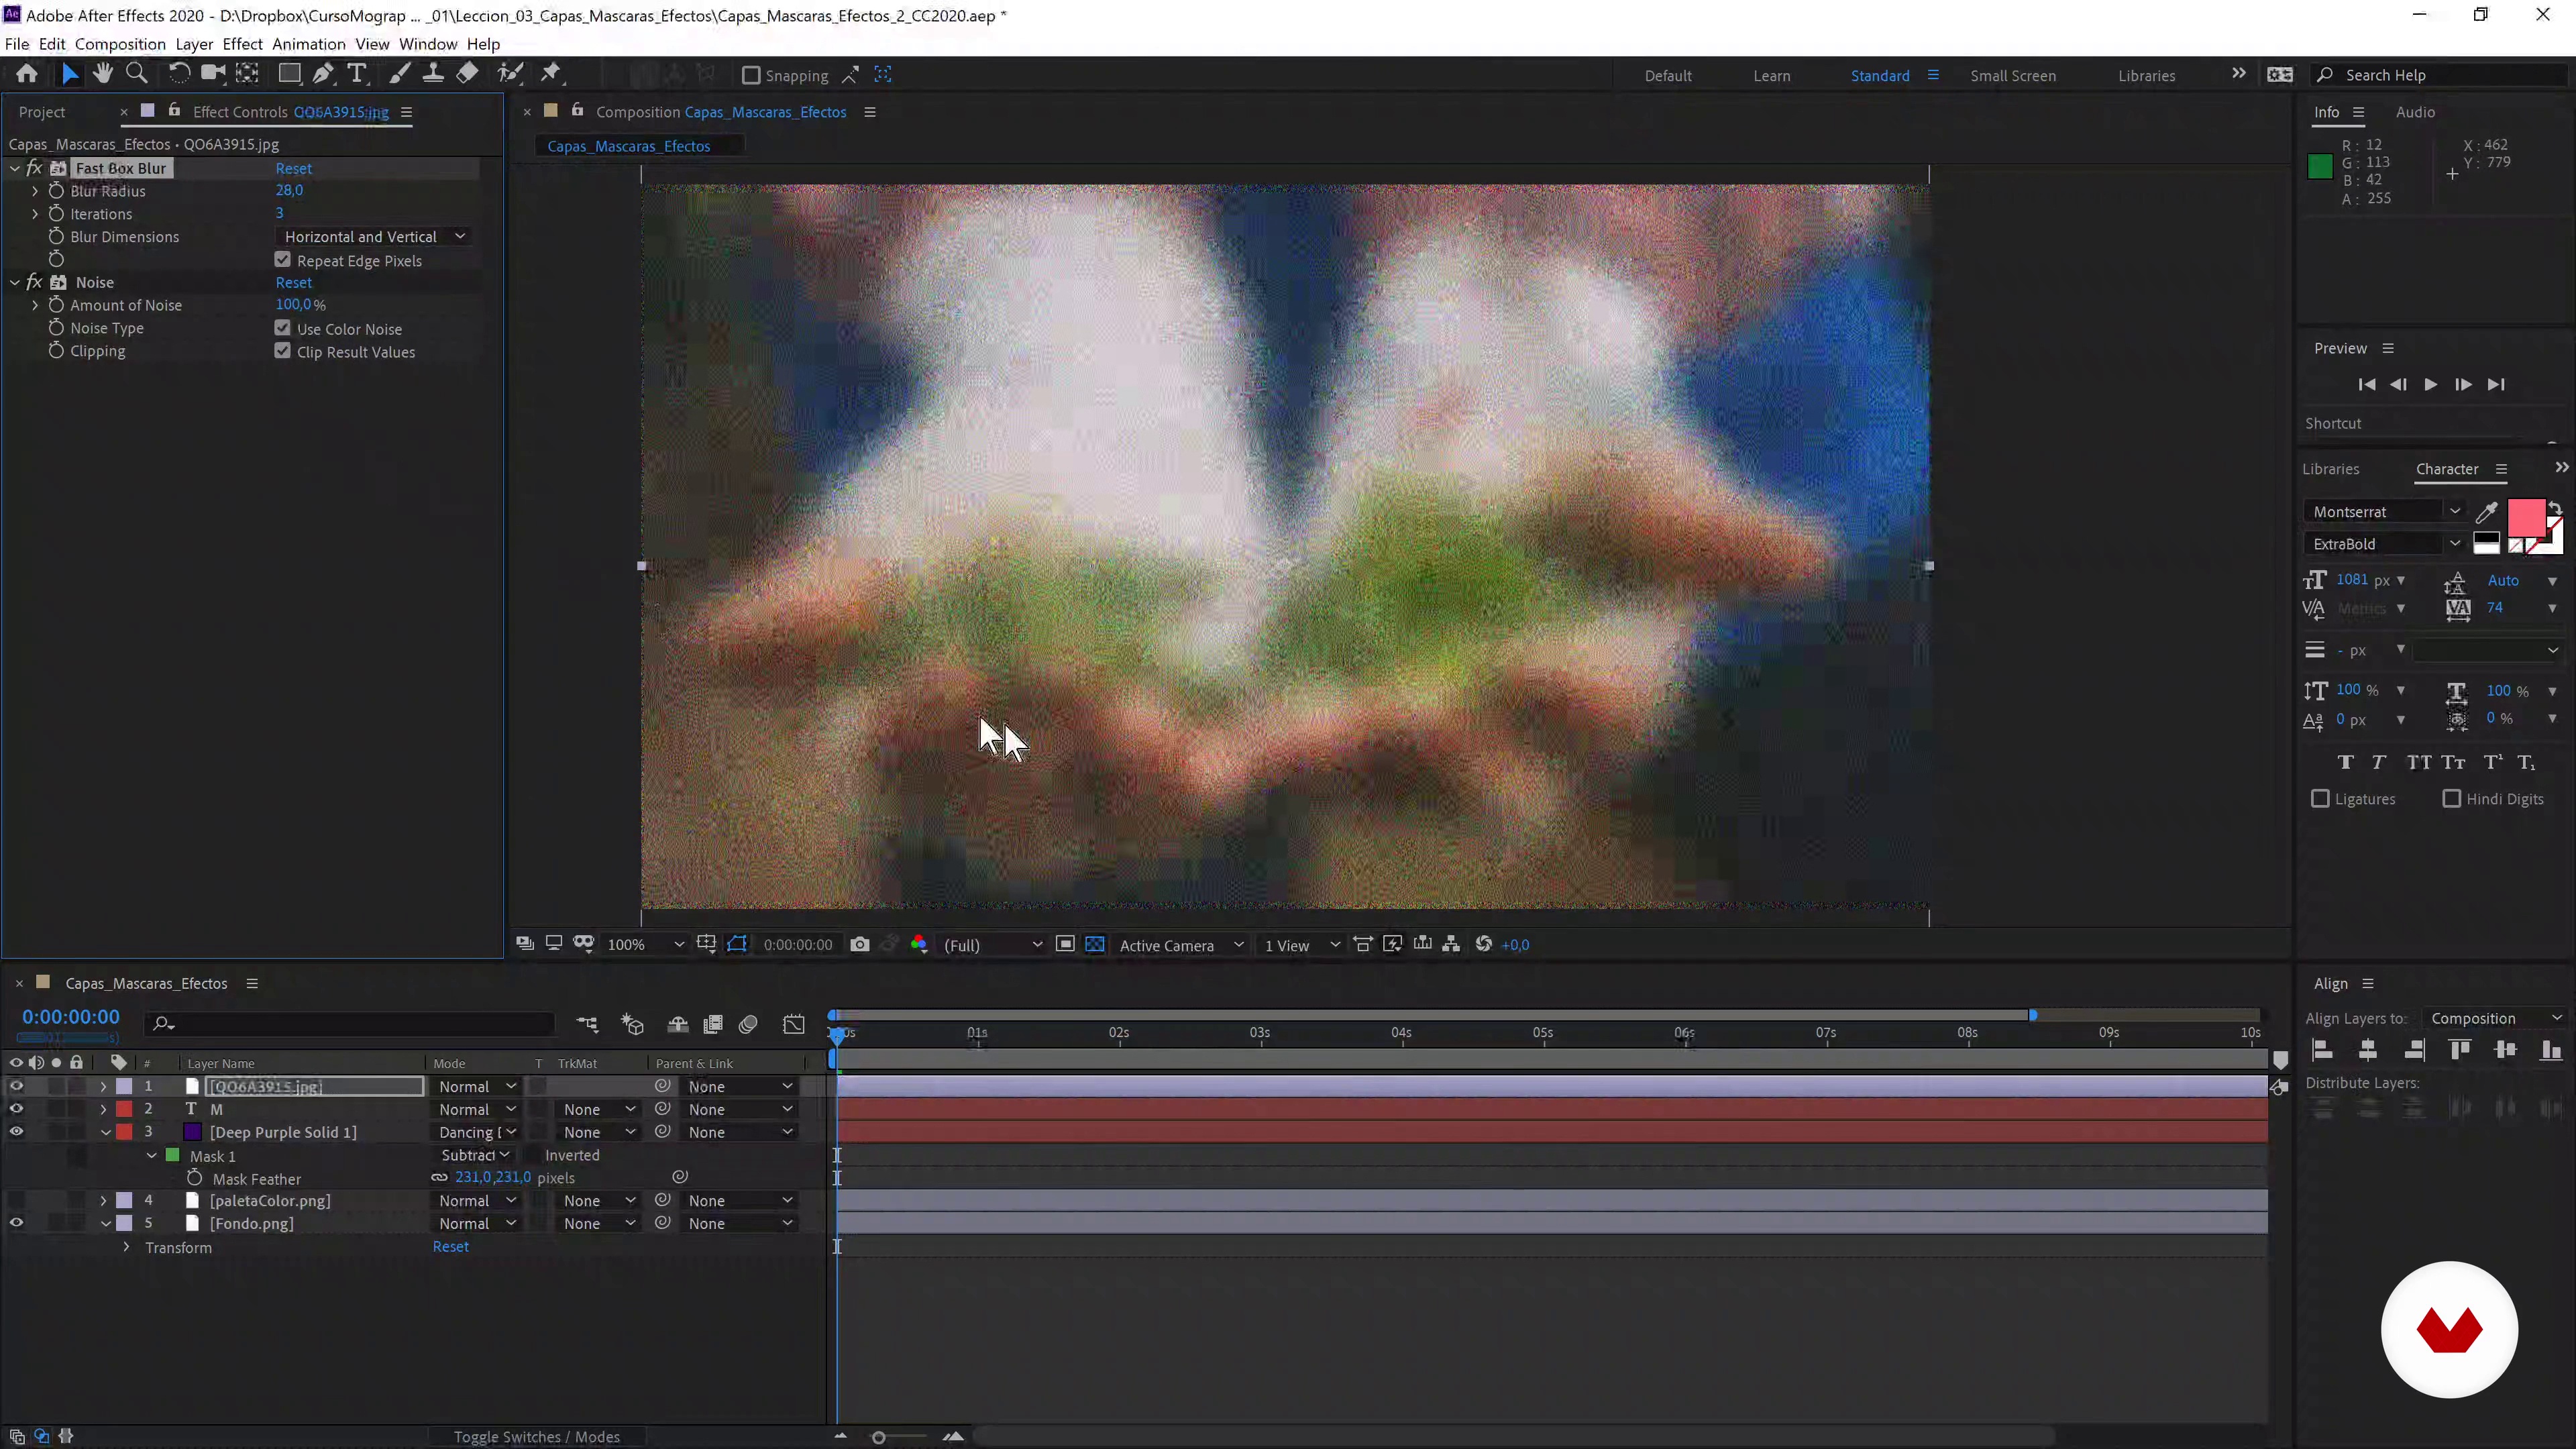
Task: Pick font color with eyedropper icon
Action: pos(2486,512)
